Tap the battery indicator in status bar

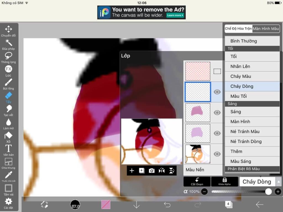pos(278,3)
